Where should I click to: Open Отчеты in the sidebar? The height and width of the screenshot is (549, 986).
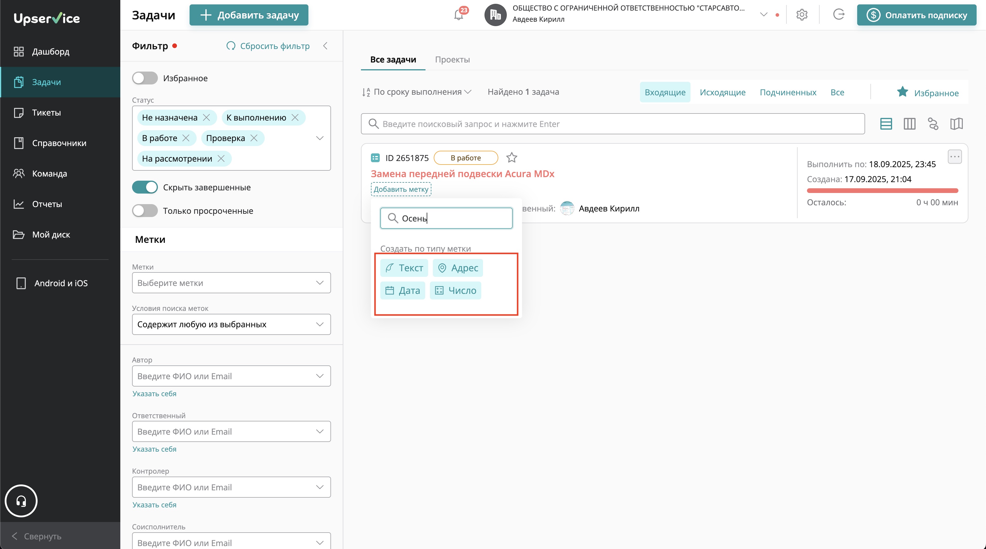click(x=60, y=204)
